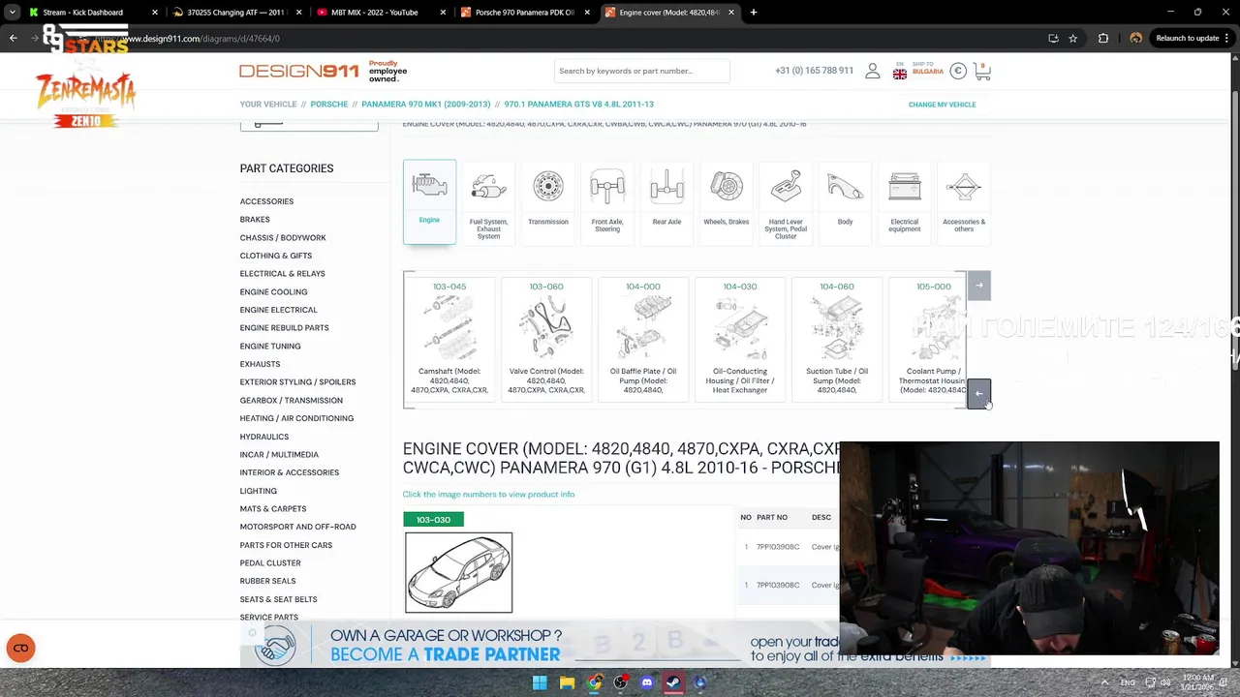Open PORSCHE breadcrumb link

329,105
